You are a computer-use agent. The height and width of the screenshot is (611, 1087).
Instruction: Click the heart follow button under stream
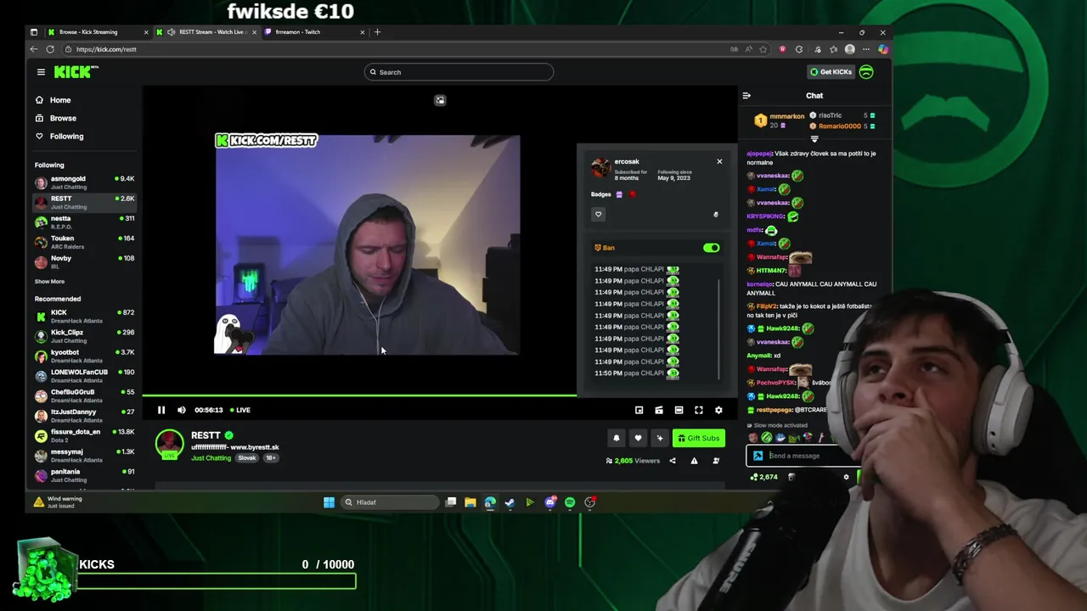tap(638, 438)
